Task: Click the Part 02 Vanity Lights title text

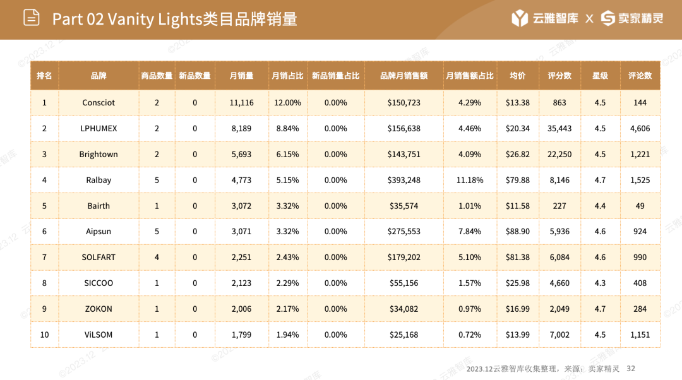Action: pos(174,19)
